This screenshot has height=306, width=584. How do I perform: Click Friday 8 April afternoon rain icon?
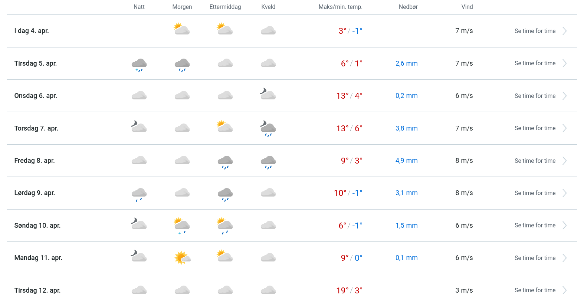pos(225,162)
